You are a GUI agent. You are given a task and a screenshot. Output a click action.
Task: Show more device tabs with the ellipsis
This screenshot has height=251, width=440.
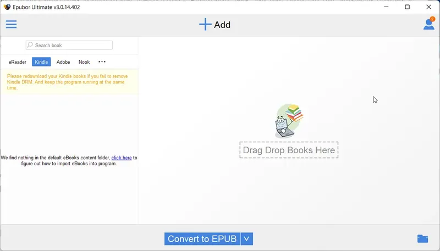pyautogui.click(x=102, y=62)
